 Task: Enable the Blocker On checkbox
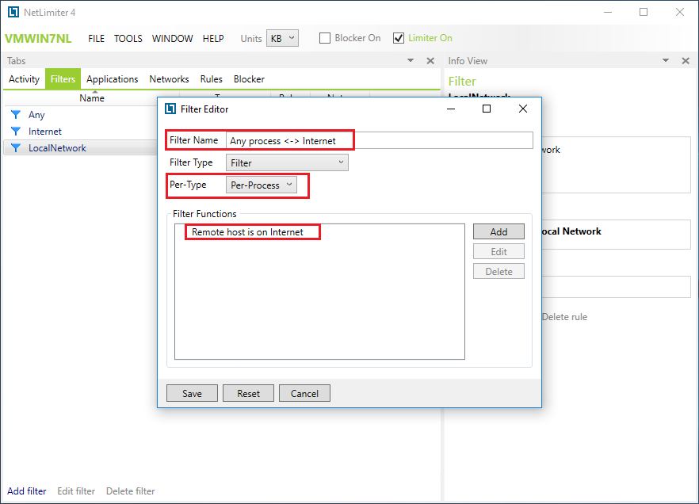325,38
